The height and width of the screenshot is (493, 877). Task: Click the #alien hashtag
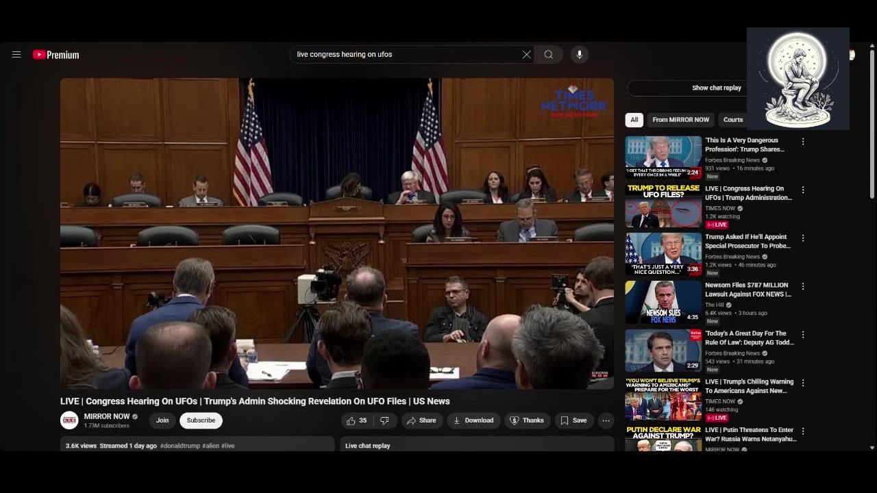[210, 446]
